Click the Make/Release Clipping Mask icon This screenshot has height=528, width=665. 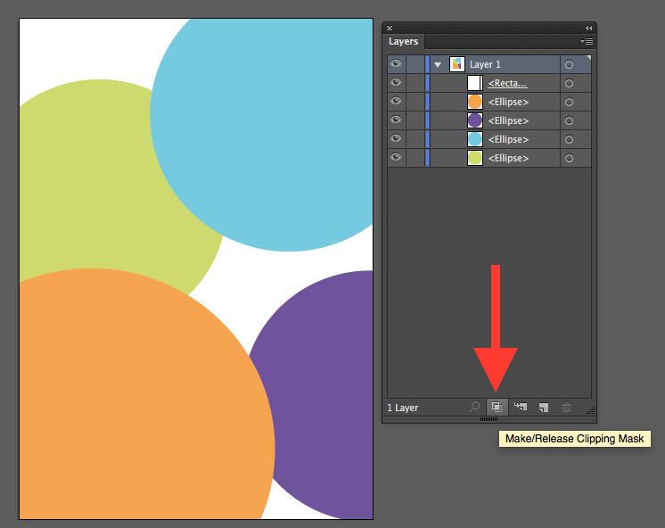pyautogui.click(x=497, y=407)
